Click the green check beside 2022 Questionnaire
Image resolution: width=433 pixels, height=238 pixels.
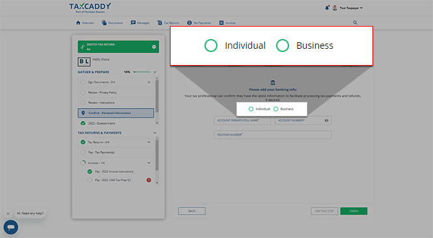point(83,124)
